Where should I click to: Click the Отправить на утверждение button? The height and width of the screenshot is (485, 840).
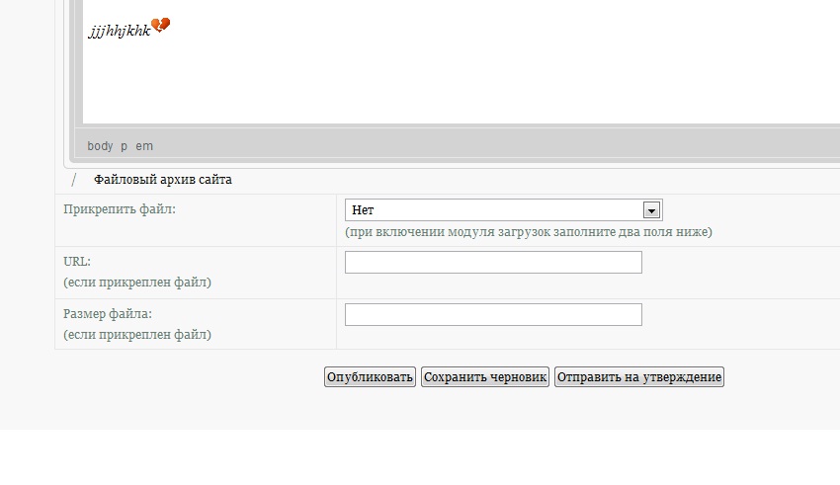point(639,377)
